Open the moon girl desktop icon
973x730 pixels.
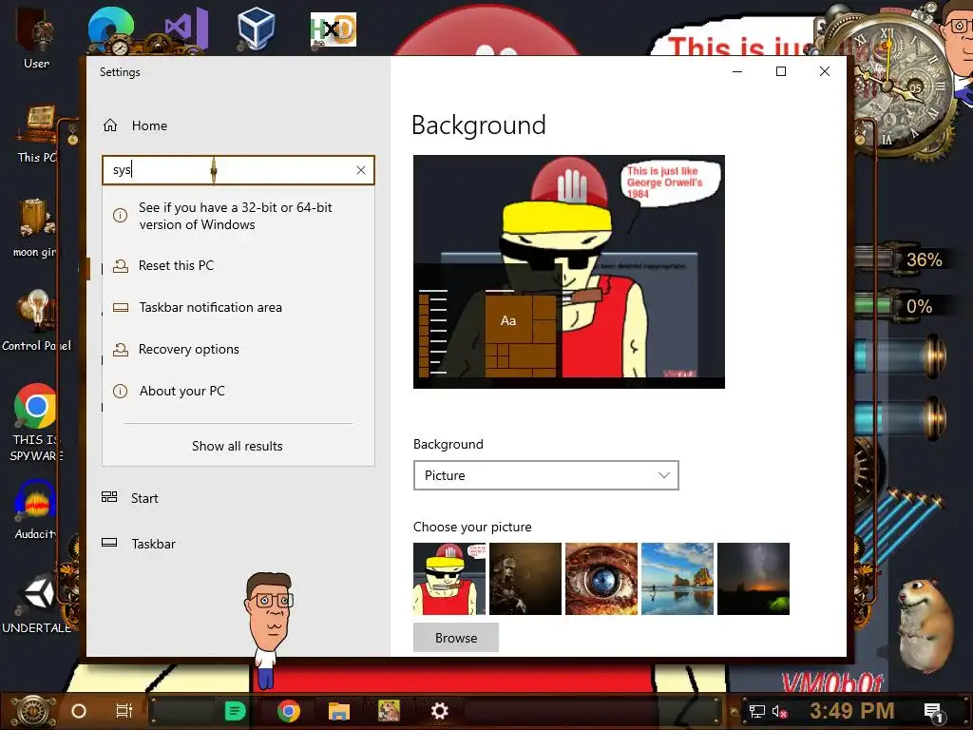coord(35,227)
